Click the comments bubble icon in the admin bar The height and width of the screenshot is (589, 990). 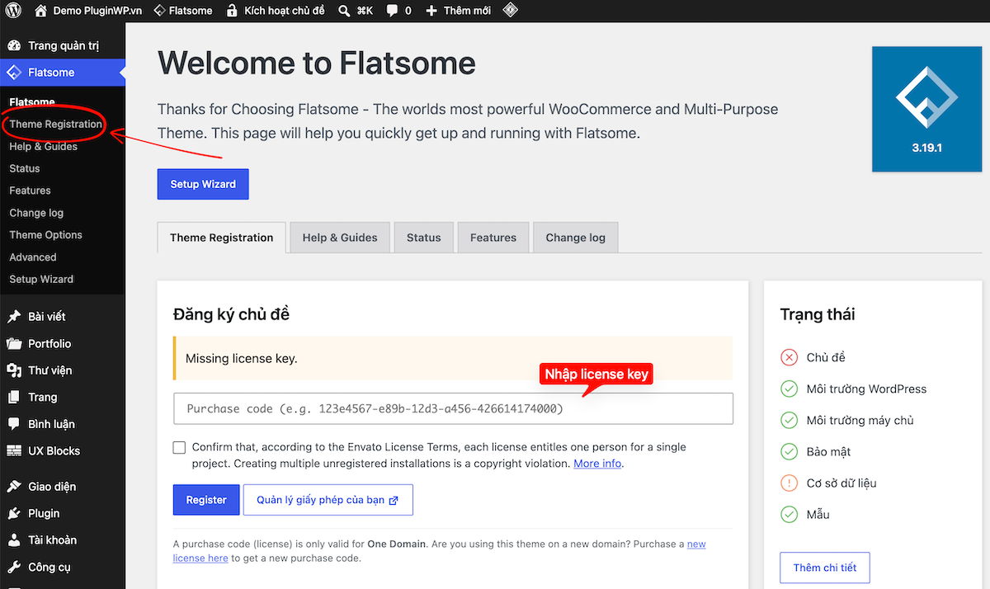coord(393,11)
